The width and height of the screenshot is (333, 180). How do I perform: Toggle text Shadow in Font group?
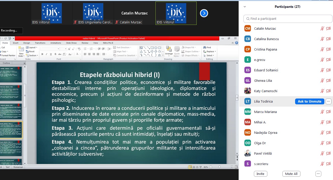(55, 54)
